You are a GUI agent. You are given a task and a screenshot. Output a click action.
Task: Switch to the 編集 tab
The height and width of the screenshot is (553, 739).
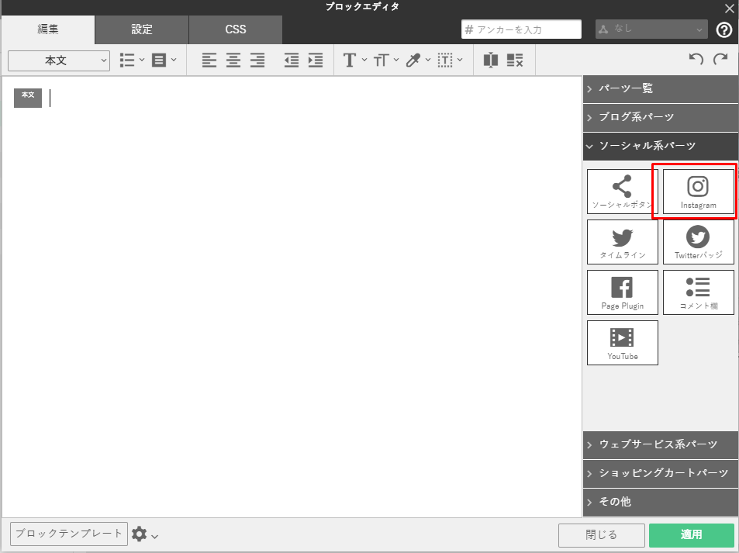tap(47, 29)
